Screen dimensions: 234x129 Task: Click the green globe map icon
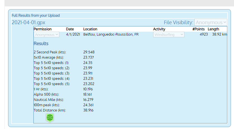(50, 118)
